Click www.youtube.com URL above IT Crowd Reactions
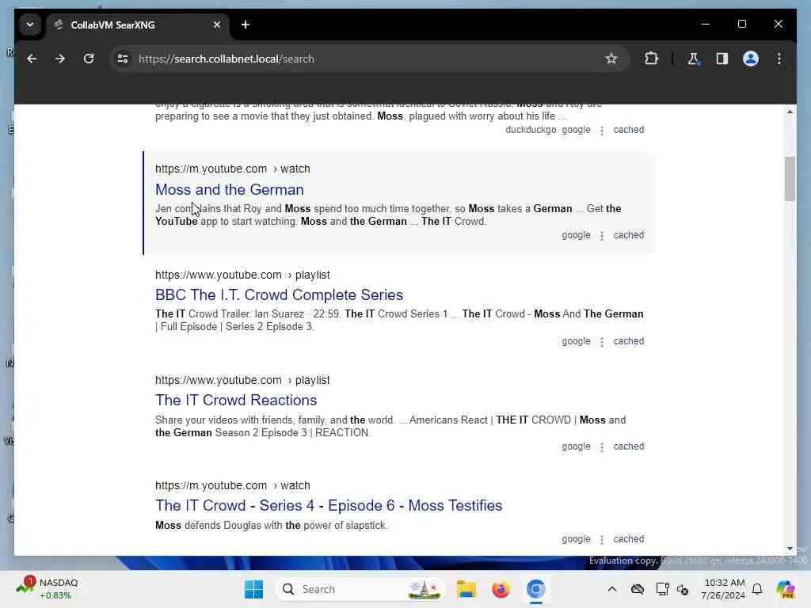Screen dimensions: 811x608 tap(242, 381)
